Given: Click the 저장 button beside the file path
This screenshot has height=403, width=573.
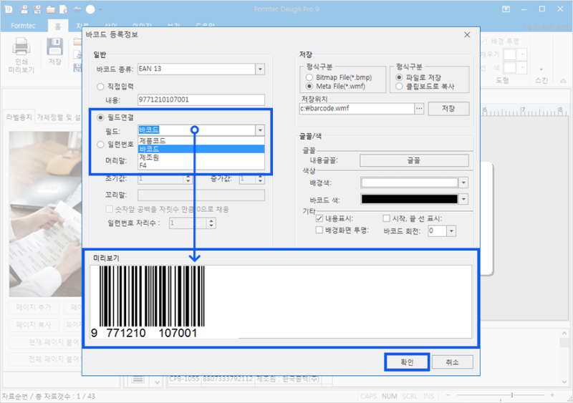Looking at the screenshot, I should (x=448, y=109).
